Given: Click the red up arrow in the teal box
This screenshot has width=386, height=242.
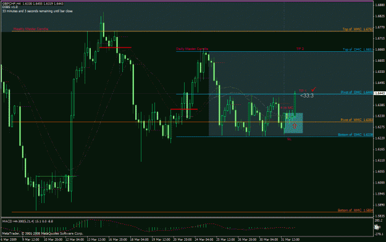Looking at the screenshot, I should point(295,126).
